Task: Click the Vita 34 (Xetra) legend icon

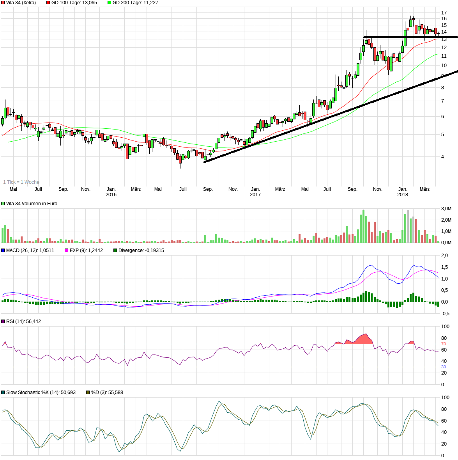Action: pos(3,4)
